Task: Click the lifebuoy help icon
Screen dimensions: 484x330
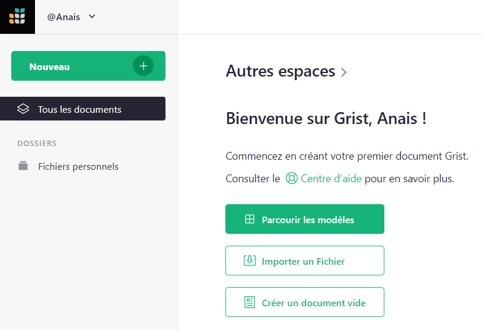Action: [292, 178]
